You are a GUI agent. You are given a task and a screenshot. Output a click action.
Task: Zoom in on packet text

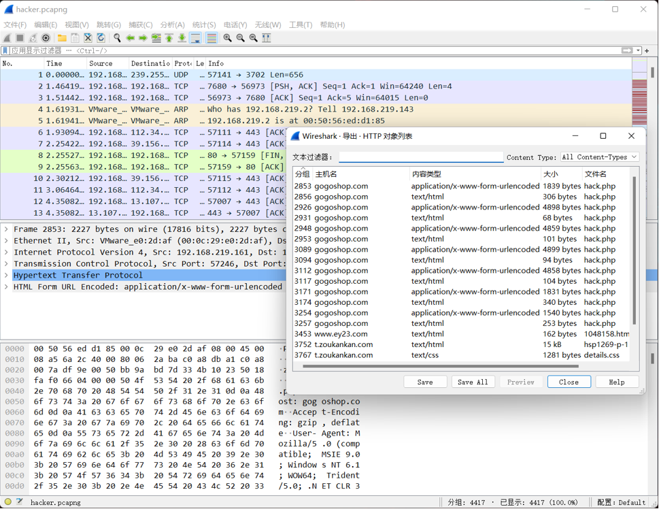point(227,38)
